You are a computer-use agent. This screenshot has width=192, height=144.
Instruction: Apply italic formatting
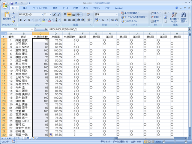25,20
